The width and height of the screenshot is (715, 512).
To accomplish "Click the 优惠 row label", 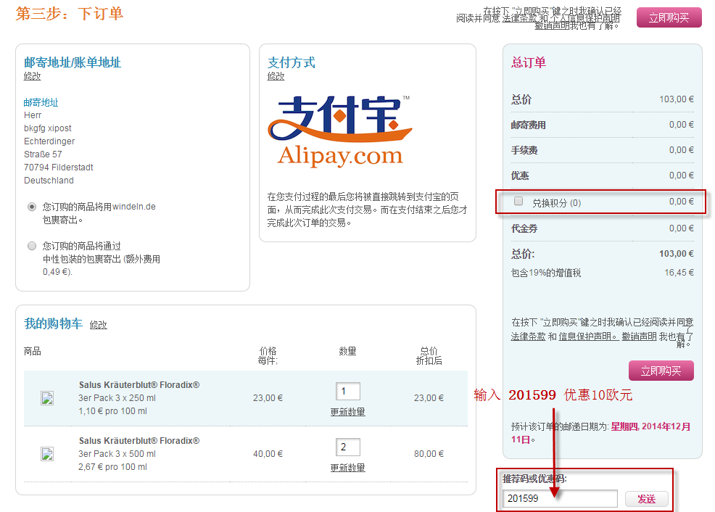I will coord(520,176).
